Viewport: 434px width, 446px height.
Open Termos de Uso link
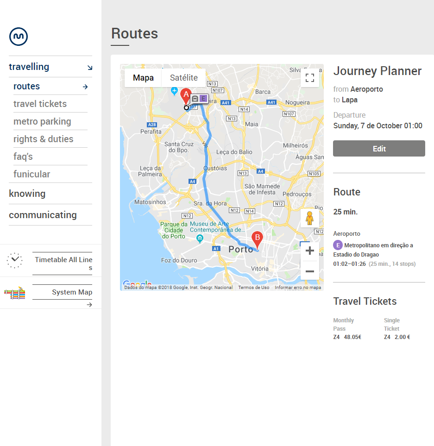[254, 288]
